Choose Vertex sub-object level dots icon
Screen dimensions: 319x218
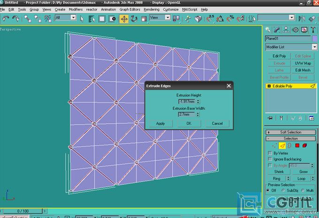pyautogui.click(x=273, y=145)
